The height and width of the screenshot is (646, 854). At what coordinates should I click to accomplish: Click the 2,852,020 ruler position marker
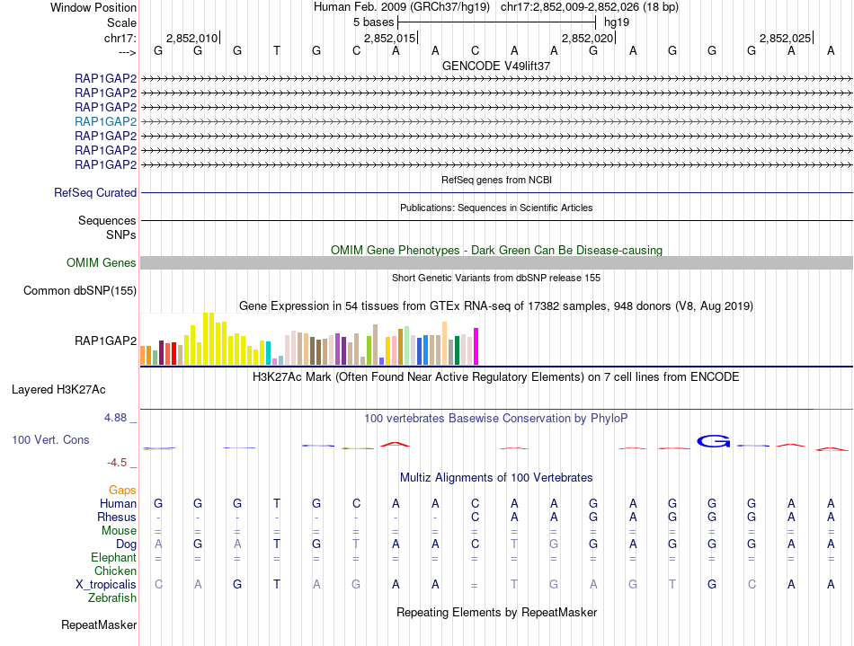click(x=588, y=38)
